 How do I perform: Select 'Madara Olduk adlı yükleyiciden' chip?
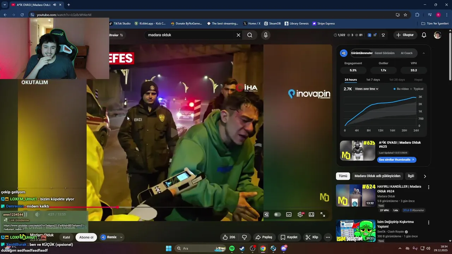tap(377, 176)
